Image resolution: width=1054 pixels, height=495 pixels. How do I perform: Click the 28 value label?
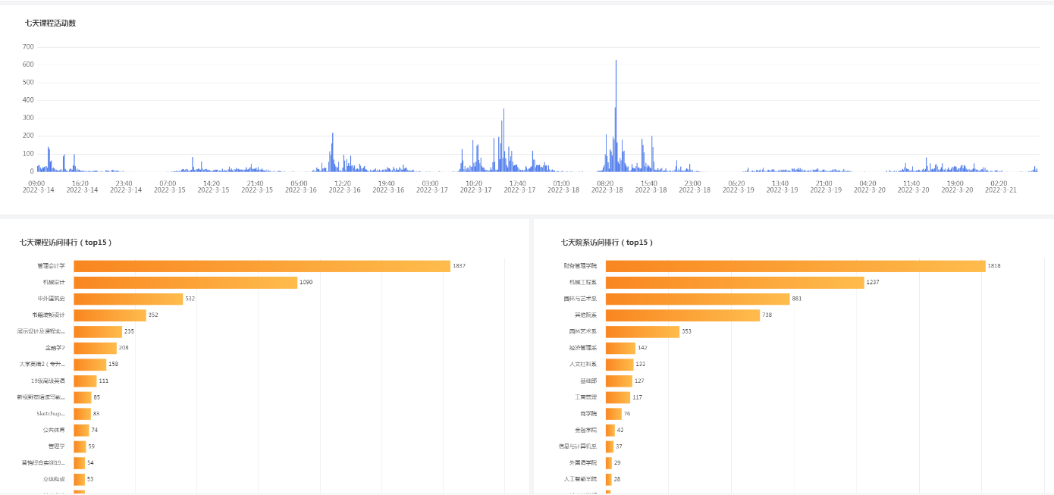(617, 479)
